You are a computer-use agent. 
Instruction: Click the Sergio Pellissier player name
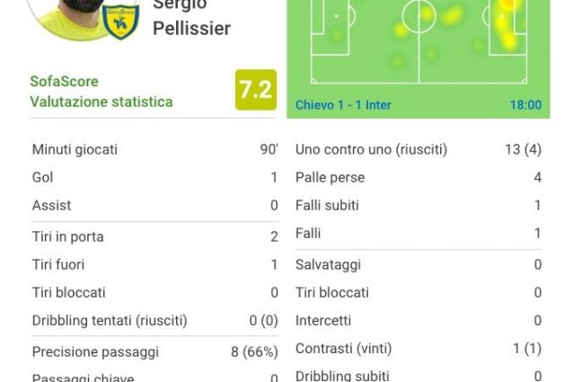pos(191,17)
